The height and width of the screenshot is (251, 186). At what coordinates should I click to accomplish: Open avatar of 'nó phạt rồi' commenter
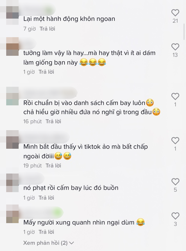point(12,183)
